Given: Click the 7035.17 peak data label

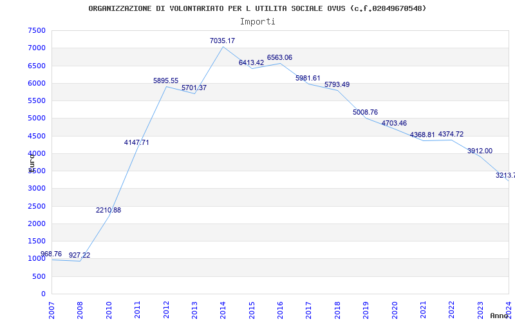Looking at the screenshot, I should click(x=222, y=41).
